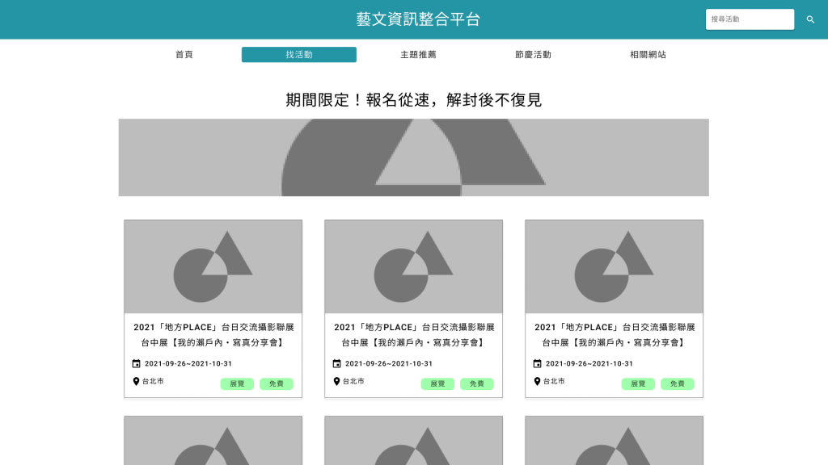Focus the 搜尋活動 search input field
828x465 pixels.
750,19
